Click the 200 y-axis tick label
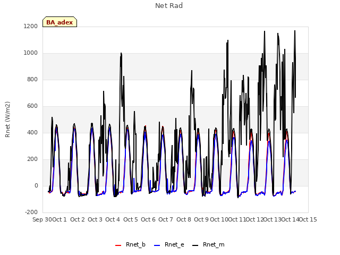 tap(32, 159)
